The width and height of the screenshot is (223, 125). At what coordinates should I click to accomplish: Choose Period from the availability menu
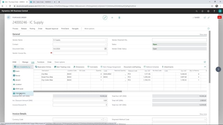pyautogui.click(x=23, y=76)
